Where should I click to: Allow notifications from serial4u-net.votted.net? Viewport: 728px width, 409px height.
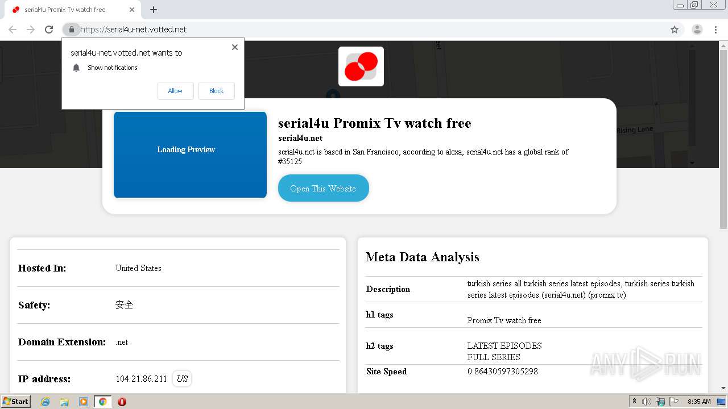coord(175,91)
